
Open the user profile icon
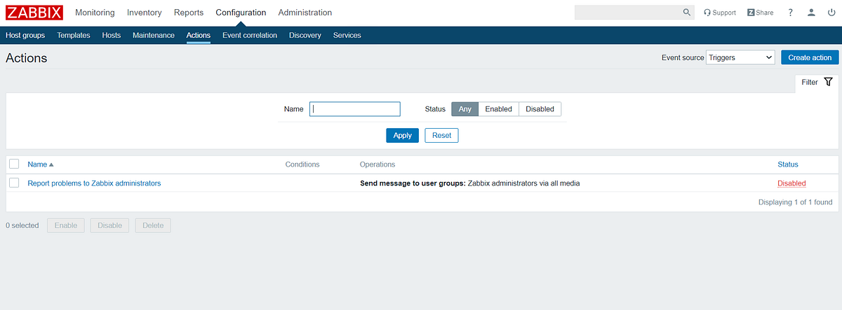tap(811, 13)
